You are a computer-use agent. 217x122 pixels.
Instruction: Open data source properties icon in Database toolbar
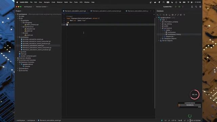(x=166, y=15)
